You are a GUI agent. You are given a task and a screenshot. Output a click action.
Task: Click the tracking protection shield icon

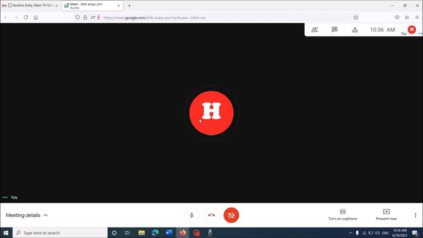pyautogui.click(x=77, y=18)
